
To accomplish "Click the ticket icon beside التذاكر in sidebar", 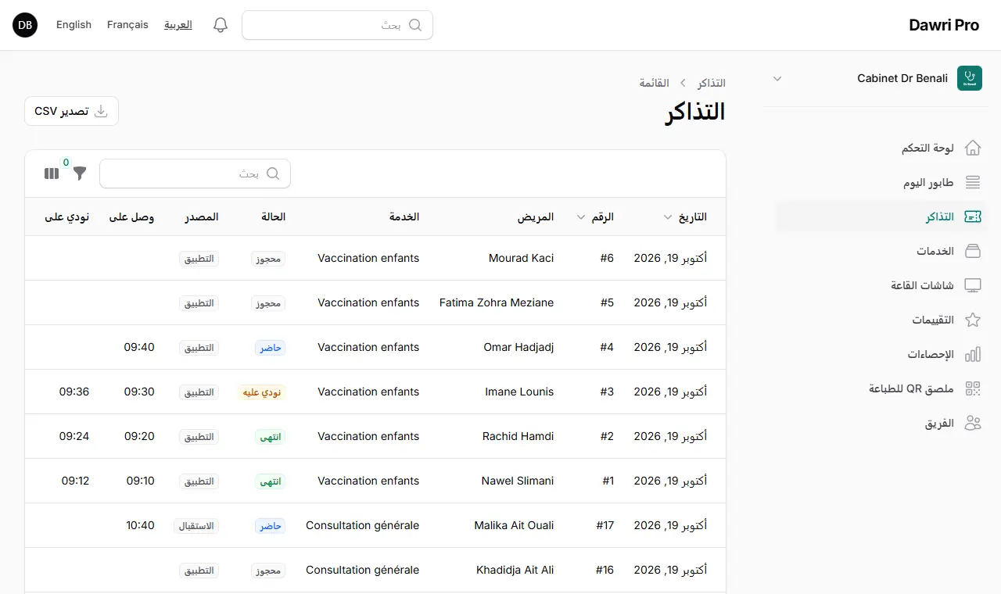I will pyautogui.click(x=973, y=216).
